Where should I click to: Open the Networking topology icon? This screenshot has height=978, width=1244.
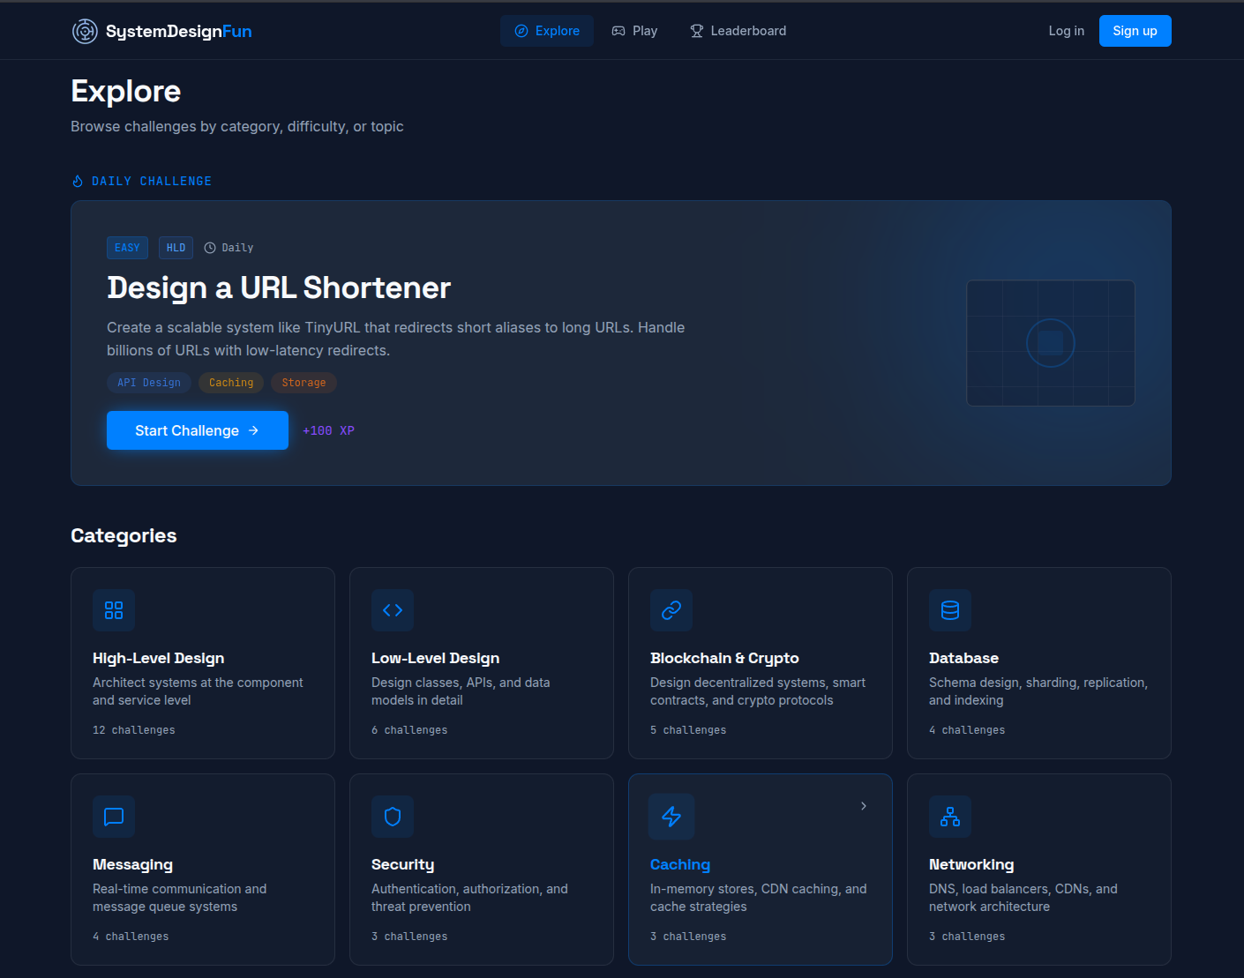pos(950,817)
